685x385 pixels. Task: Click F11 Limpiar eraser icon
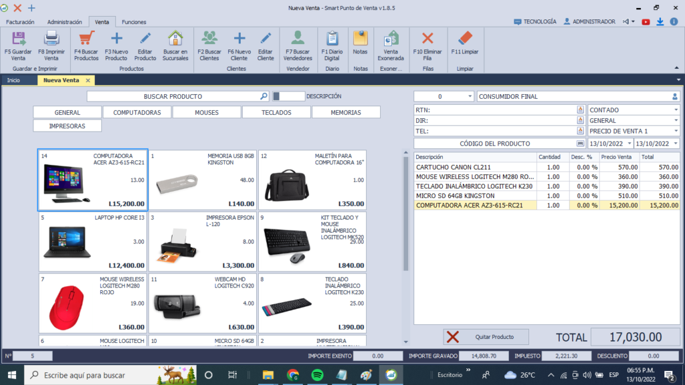point(465,40)
